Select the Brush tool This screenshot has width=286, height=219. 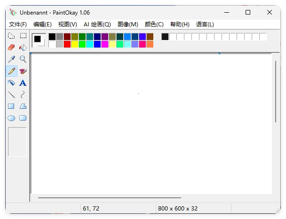23,71
